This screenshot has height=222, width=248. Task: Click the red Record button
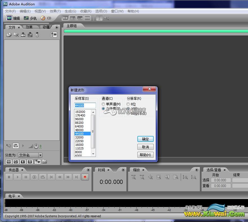pos(85,177)
